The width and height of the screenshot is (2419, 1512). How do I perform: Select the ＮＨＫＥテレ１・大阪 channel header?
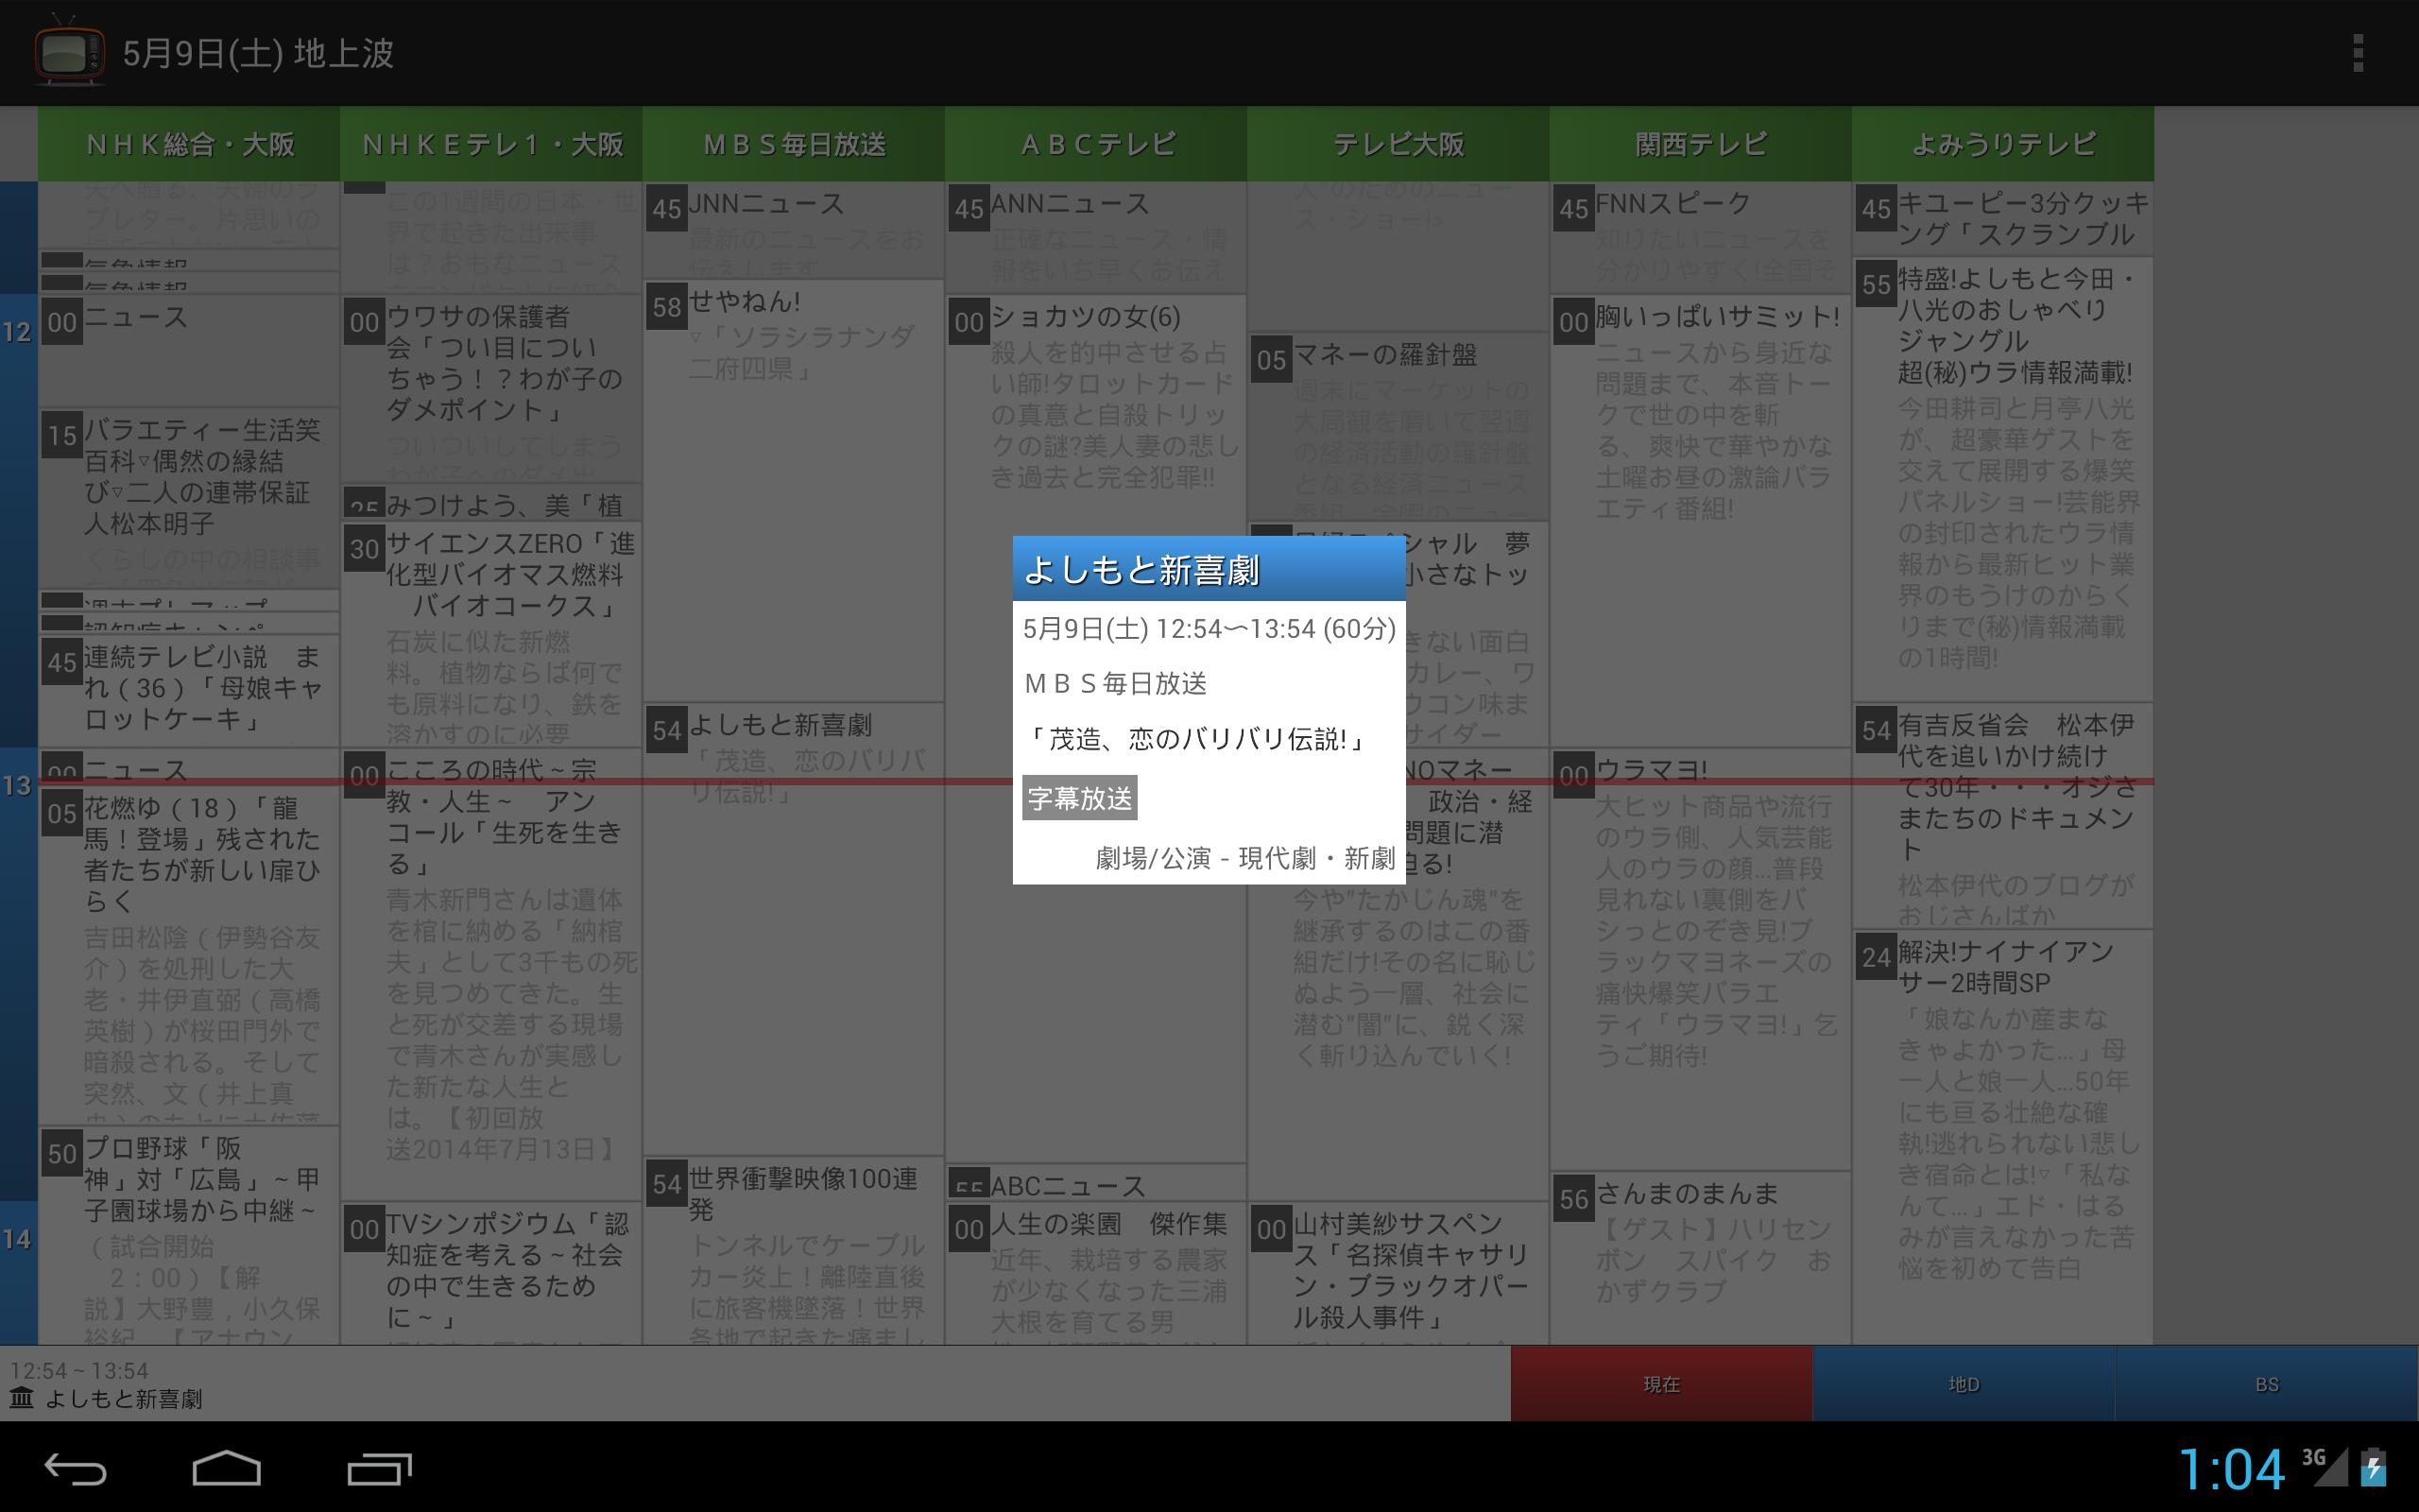(491, 144)
